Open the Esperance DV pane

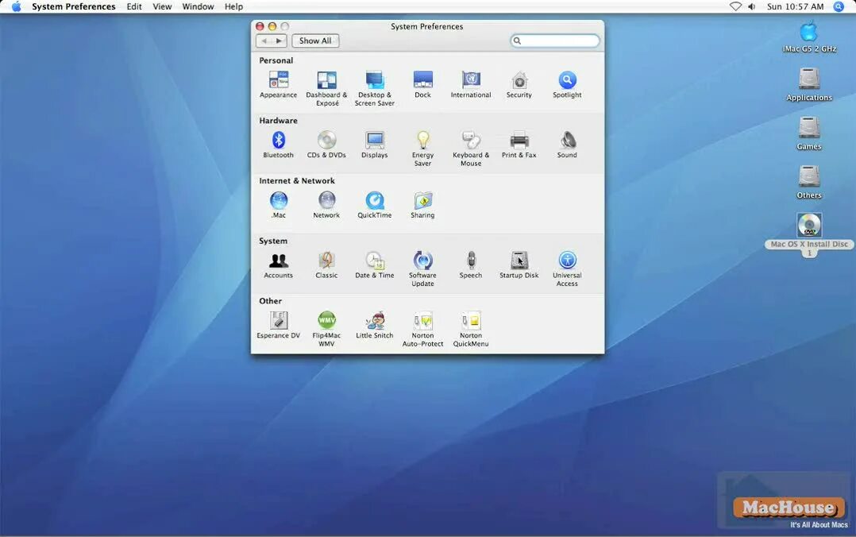click(279, 325)
